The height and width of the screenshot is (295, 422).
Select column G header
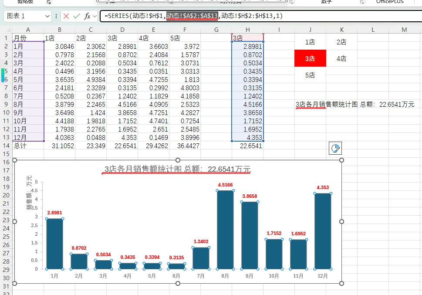(x=216, y=30)
